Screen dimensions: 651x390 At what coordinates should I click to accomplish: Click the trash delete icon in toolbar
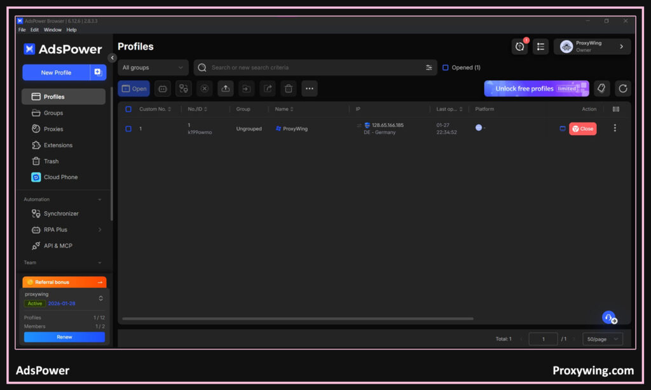[x=288, y=89]
